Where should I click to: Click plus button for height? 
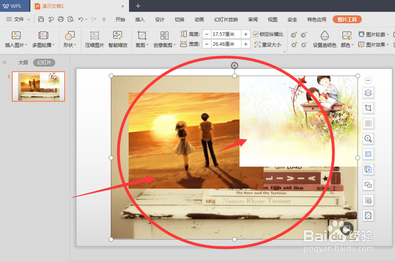pyautogui.click(x=246, y=34)
